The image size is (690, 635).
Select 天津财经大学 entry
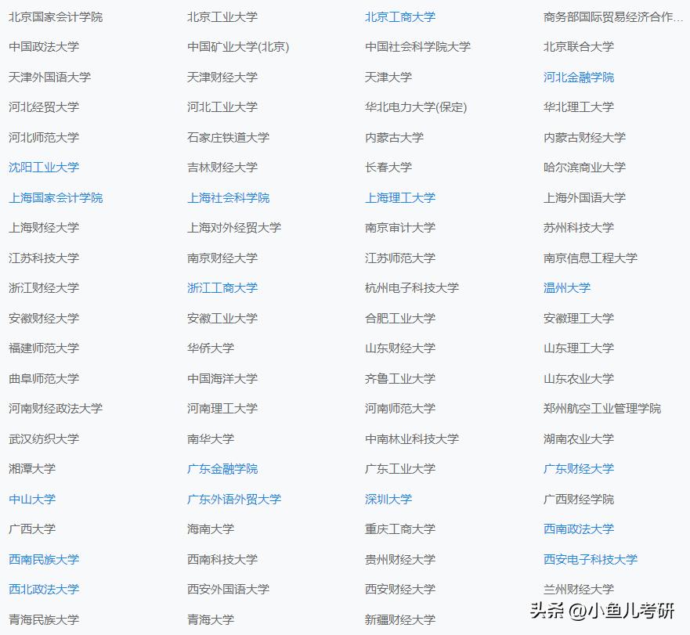[222, 78]
